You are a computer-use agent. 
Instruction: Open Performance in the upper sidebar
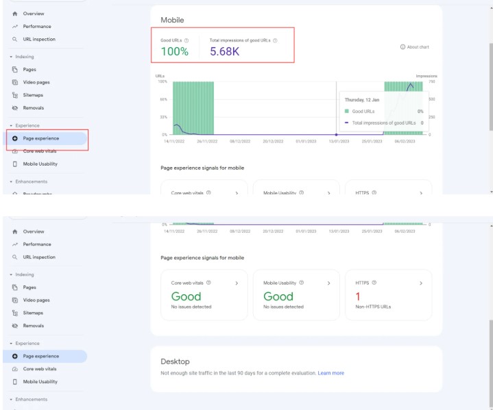(x=36, y=26)
